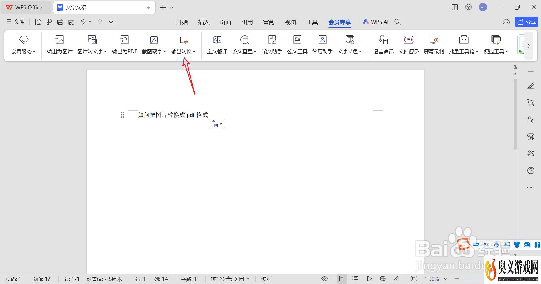Switch to the 页面 tab
Viewport: 541px width, 284px height.
[225, 22]
